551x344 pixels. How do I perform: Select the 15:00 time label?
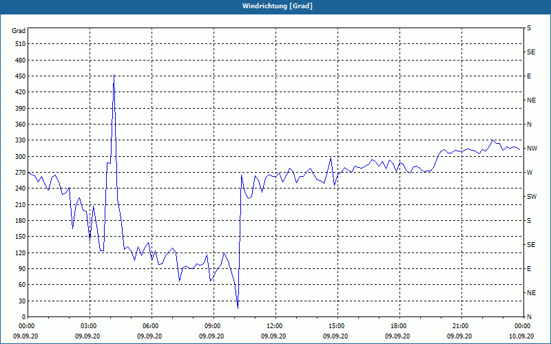(337, 326)
